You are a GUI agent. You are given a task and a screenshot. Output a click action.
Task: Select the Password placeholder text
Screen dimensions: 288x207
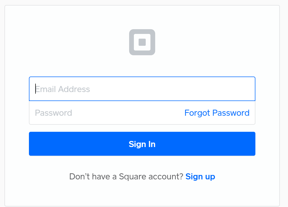click(53, 113)
